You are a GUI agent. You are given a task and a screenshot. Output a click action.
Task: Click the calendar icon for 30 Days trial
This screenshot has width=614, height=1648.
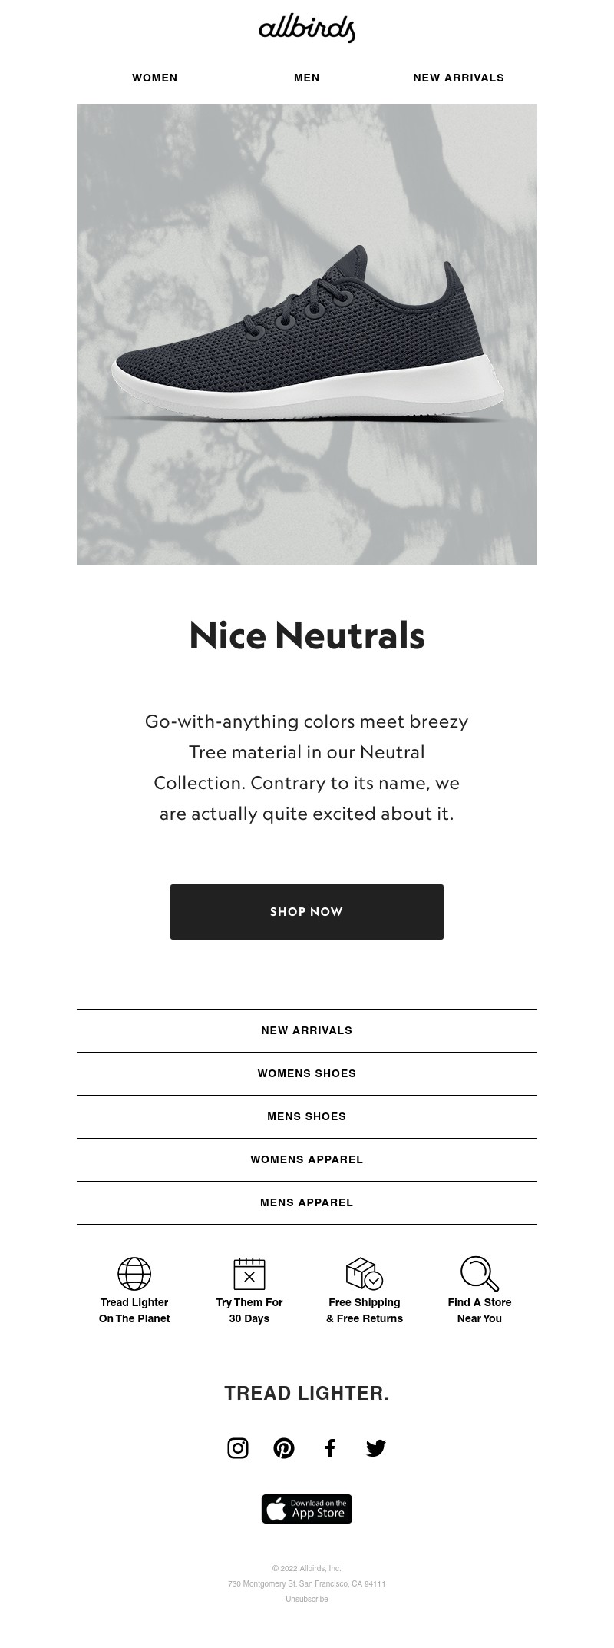point(249,1273)
